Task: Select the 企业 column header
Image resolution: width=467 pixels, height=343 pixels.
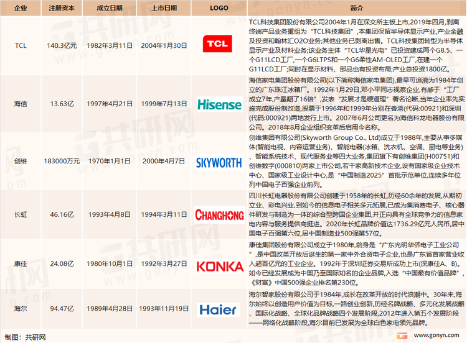Action: pyautogui.click(x=21, y=8)
